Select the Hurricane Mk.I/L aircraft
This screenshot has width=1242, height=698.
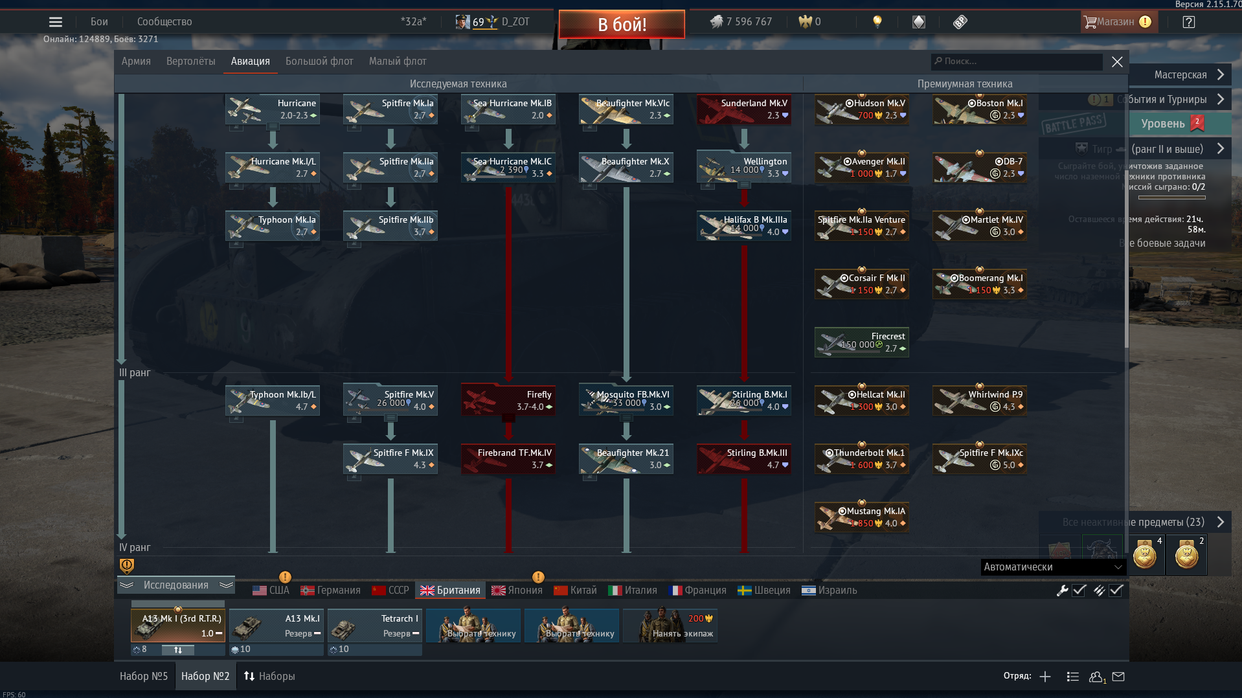click(273, 168)
